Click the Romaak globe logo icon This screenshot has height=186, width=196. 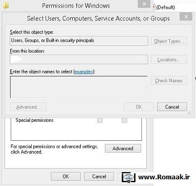(129, 177)
